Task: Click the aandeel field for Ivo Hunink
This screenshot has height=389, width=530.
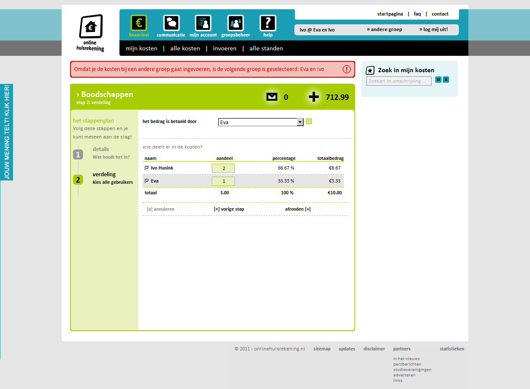Action: click(x=223, y=168)
